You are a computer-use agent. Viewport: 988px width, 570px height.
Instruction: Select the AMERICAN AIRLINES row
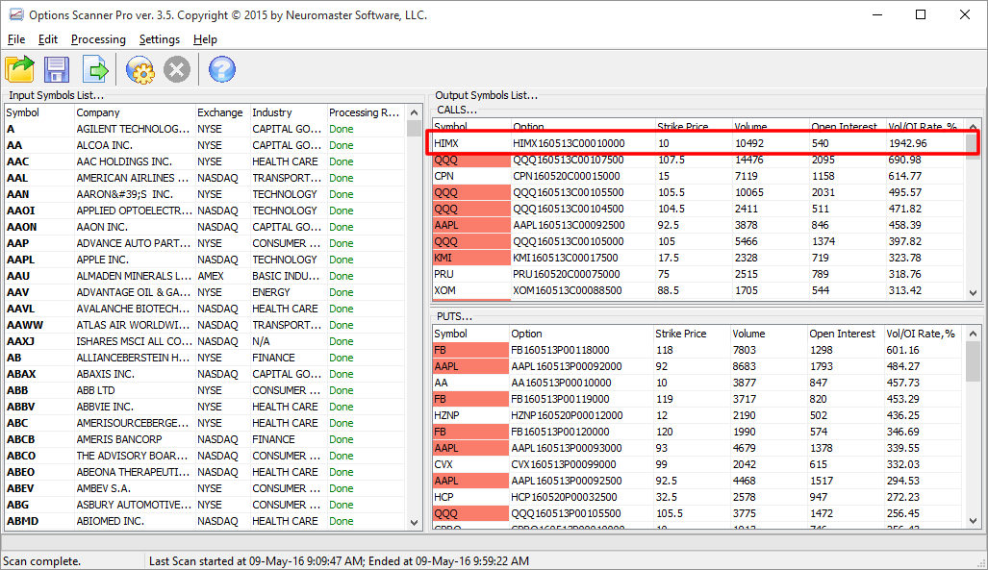click(x=205, y=178)
